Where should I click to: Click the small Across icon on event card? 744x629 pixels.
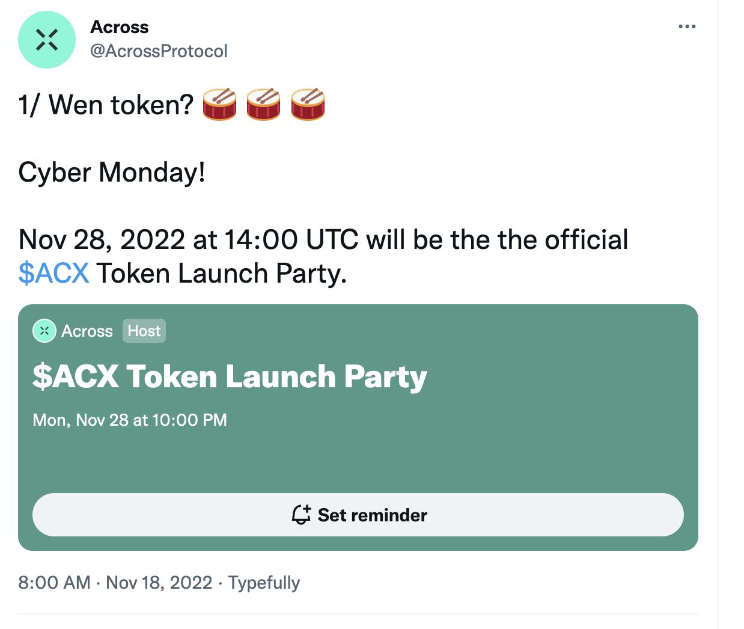[x=44, y=330]
